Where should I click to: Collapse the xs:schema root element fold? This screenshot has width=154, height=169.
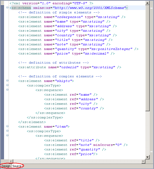7,8
